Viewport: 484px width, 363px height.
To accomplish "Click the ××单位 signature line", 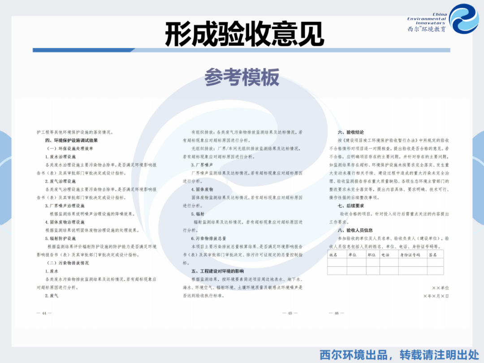I will coord(441,288).
